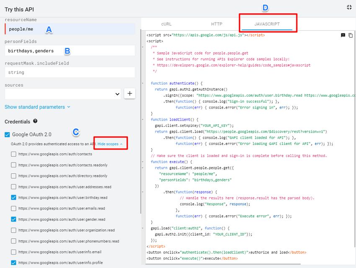The image size is (356, 268).
Task: Switch to the cURL tab
Action: (x=166, y=24)
